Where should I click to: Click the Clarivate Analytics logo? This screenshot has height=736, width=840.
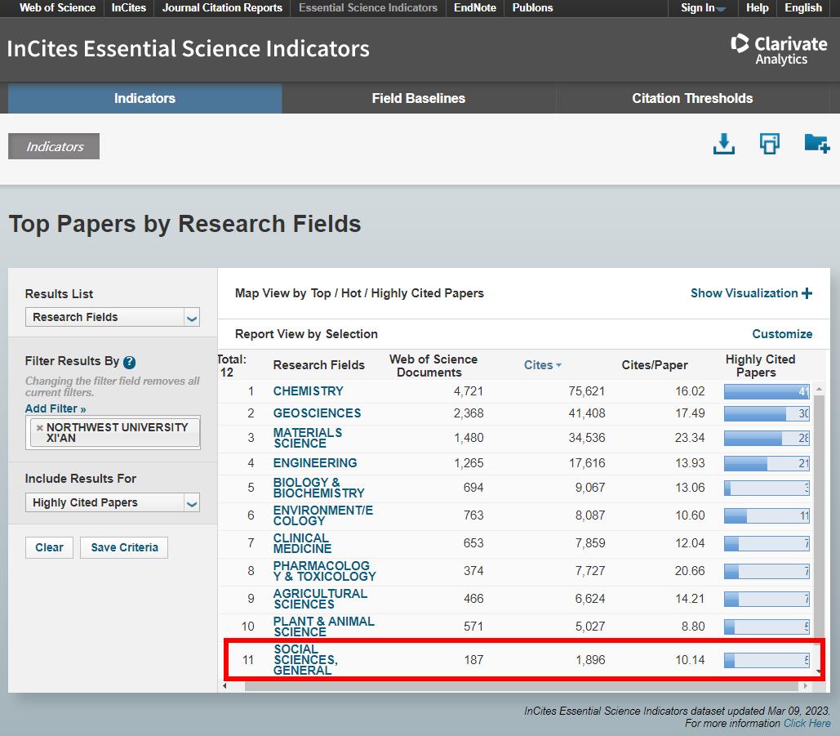(779, 49)
